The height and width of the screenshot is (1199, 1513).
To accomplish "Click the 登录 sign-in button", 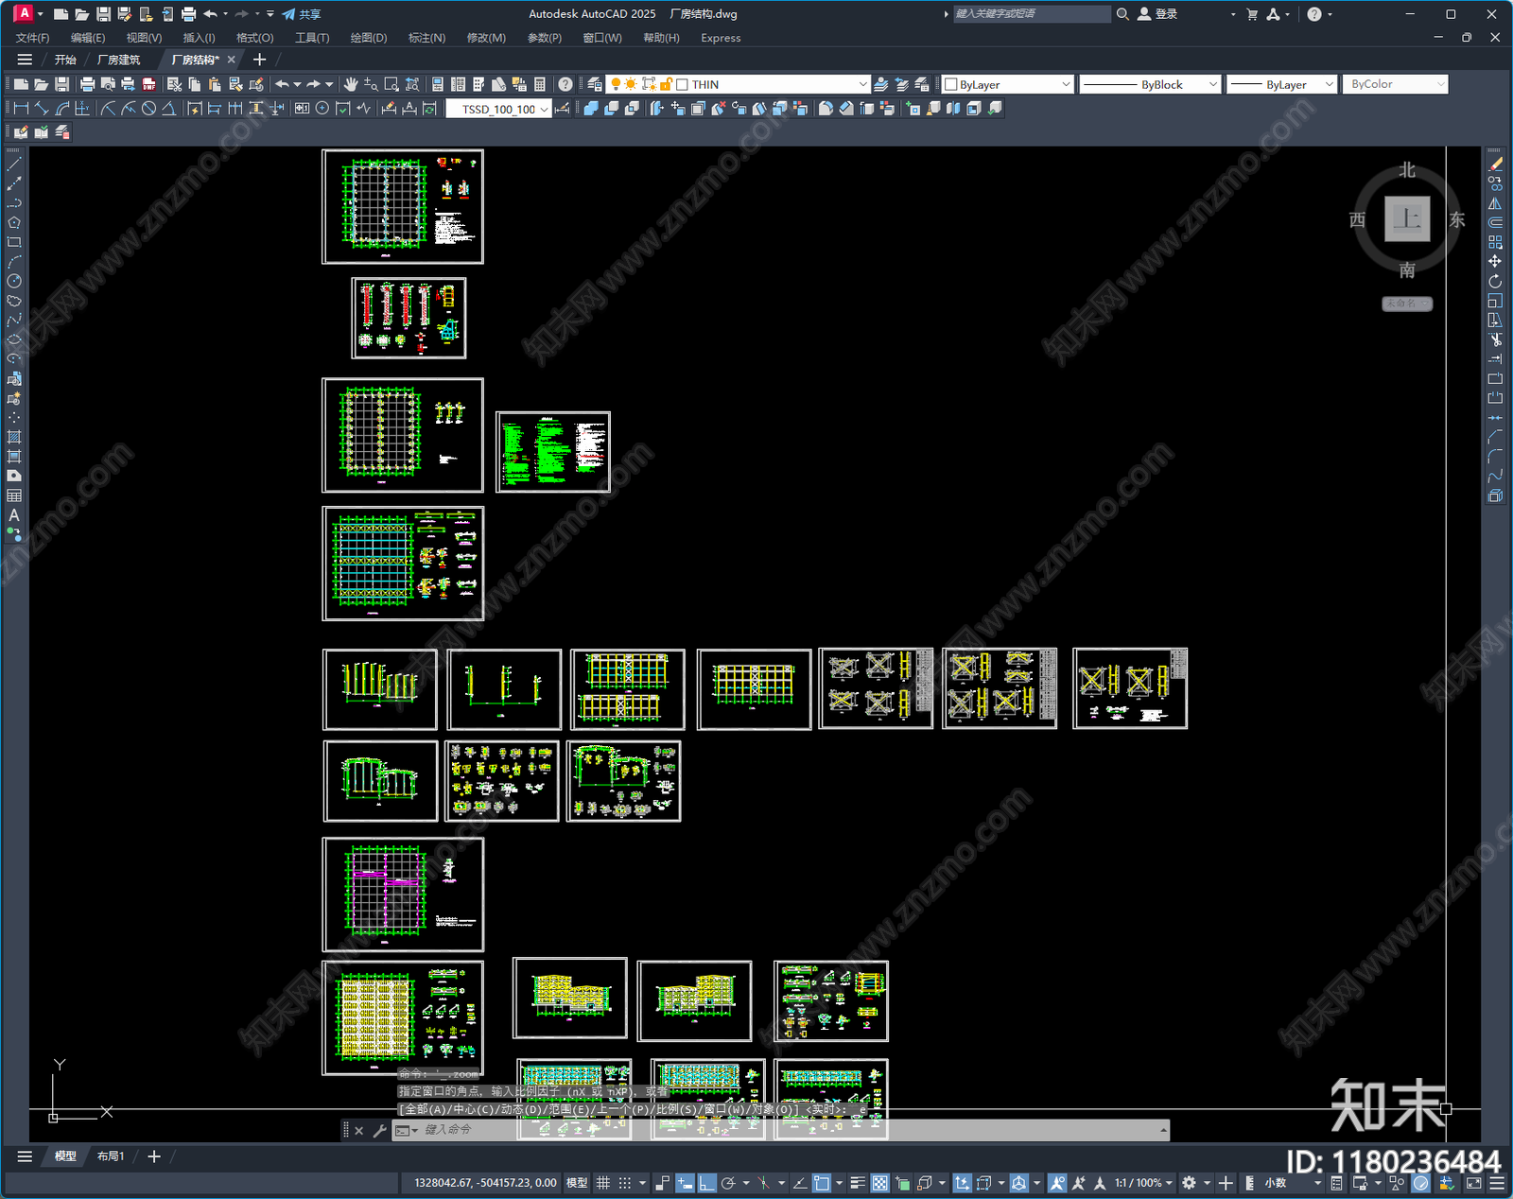I will click(x=1157, y=14).
